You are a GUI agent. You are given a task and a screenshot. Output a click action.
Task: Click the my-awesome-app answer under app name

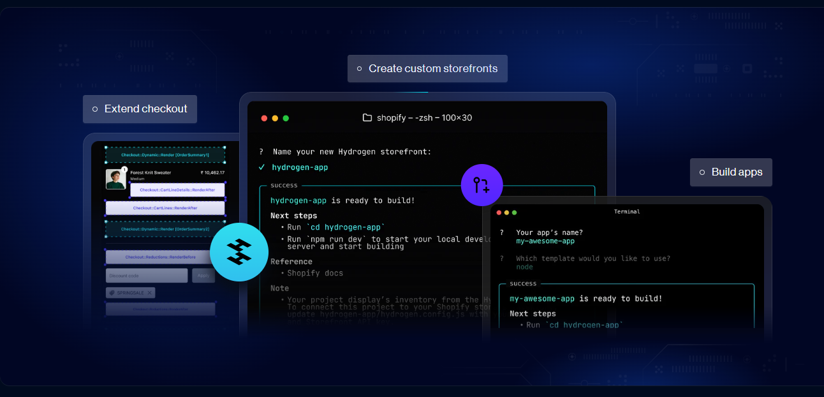(545, 241)
